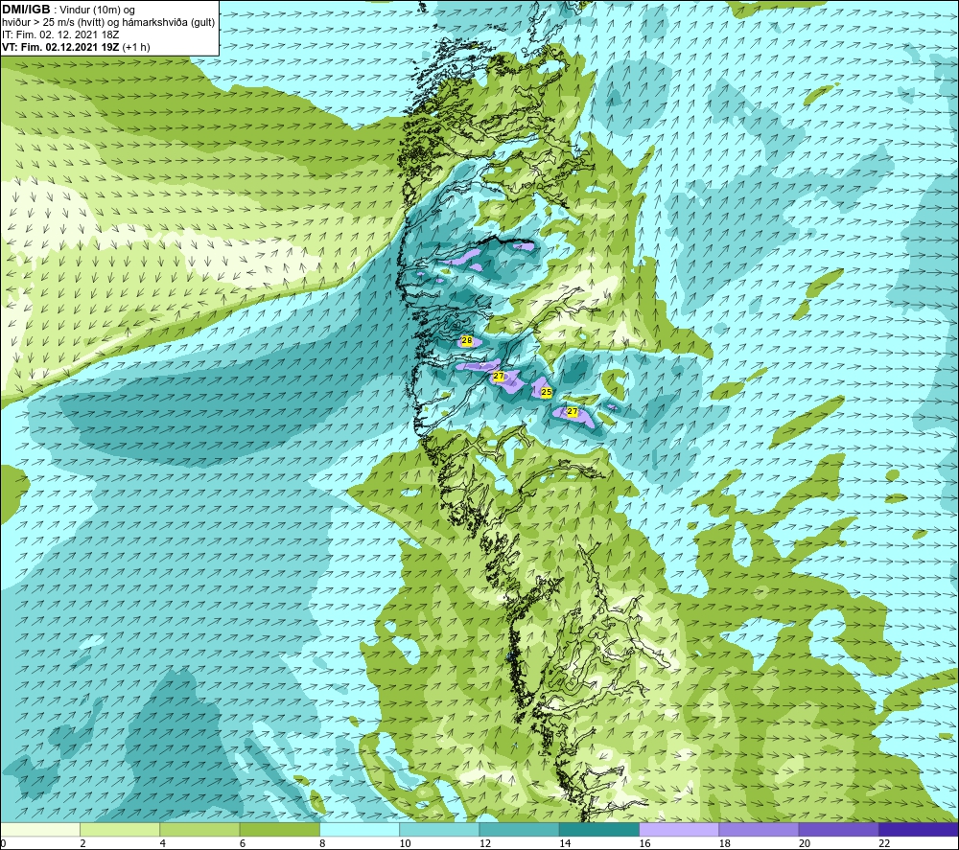Select the 6–8 m/s olive green swatch

point(279,830)
